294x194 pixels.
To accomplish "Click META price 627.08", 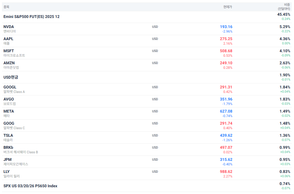I will [226, 111].
